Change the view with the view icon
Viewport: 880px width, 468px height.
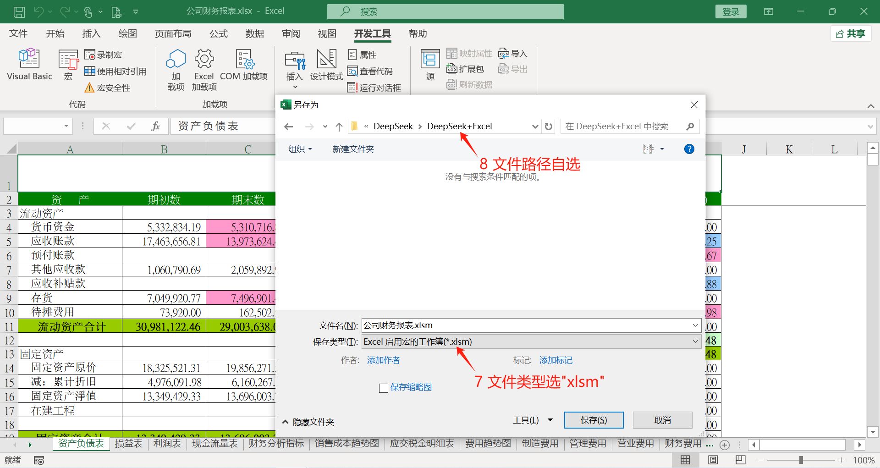point(649,149)
